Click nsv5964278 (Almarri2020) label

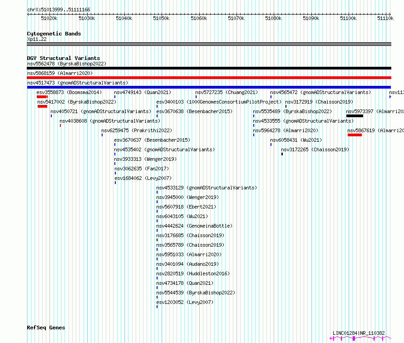point(286,130)
